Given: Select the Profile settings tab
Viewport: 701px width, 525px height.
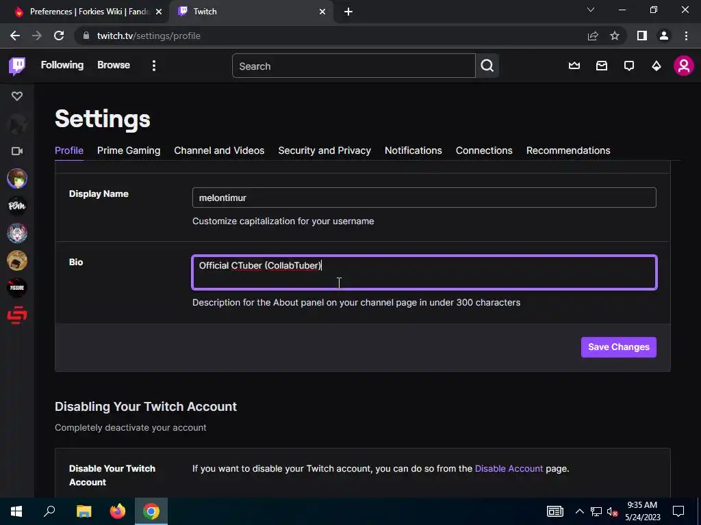Looking at the screenshot, I should tap(69, 150).
